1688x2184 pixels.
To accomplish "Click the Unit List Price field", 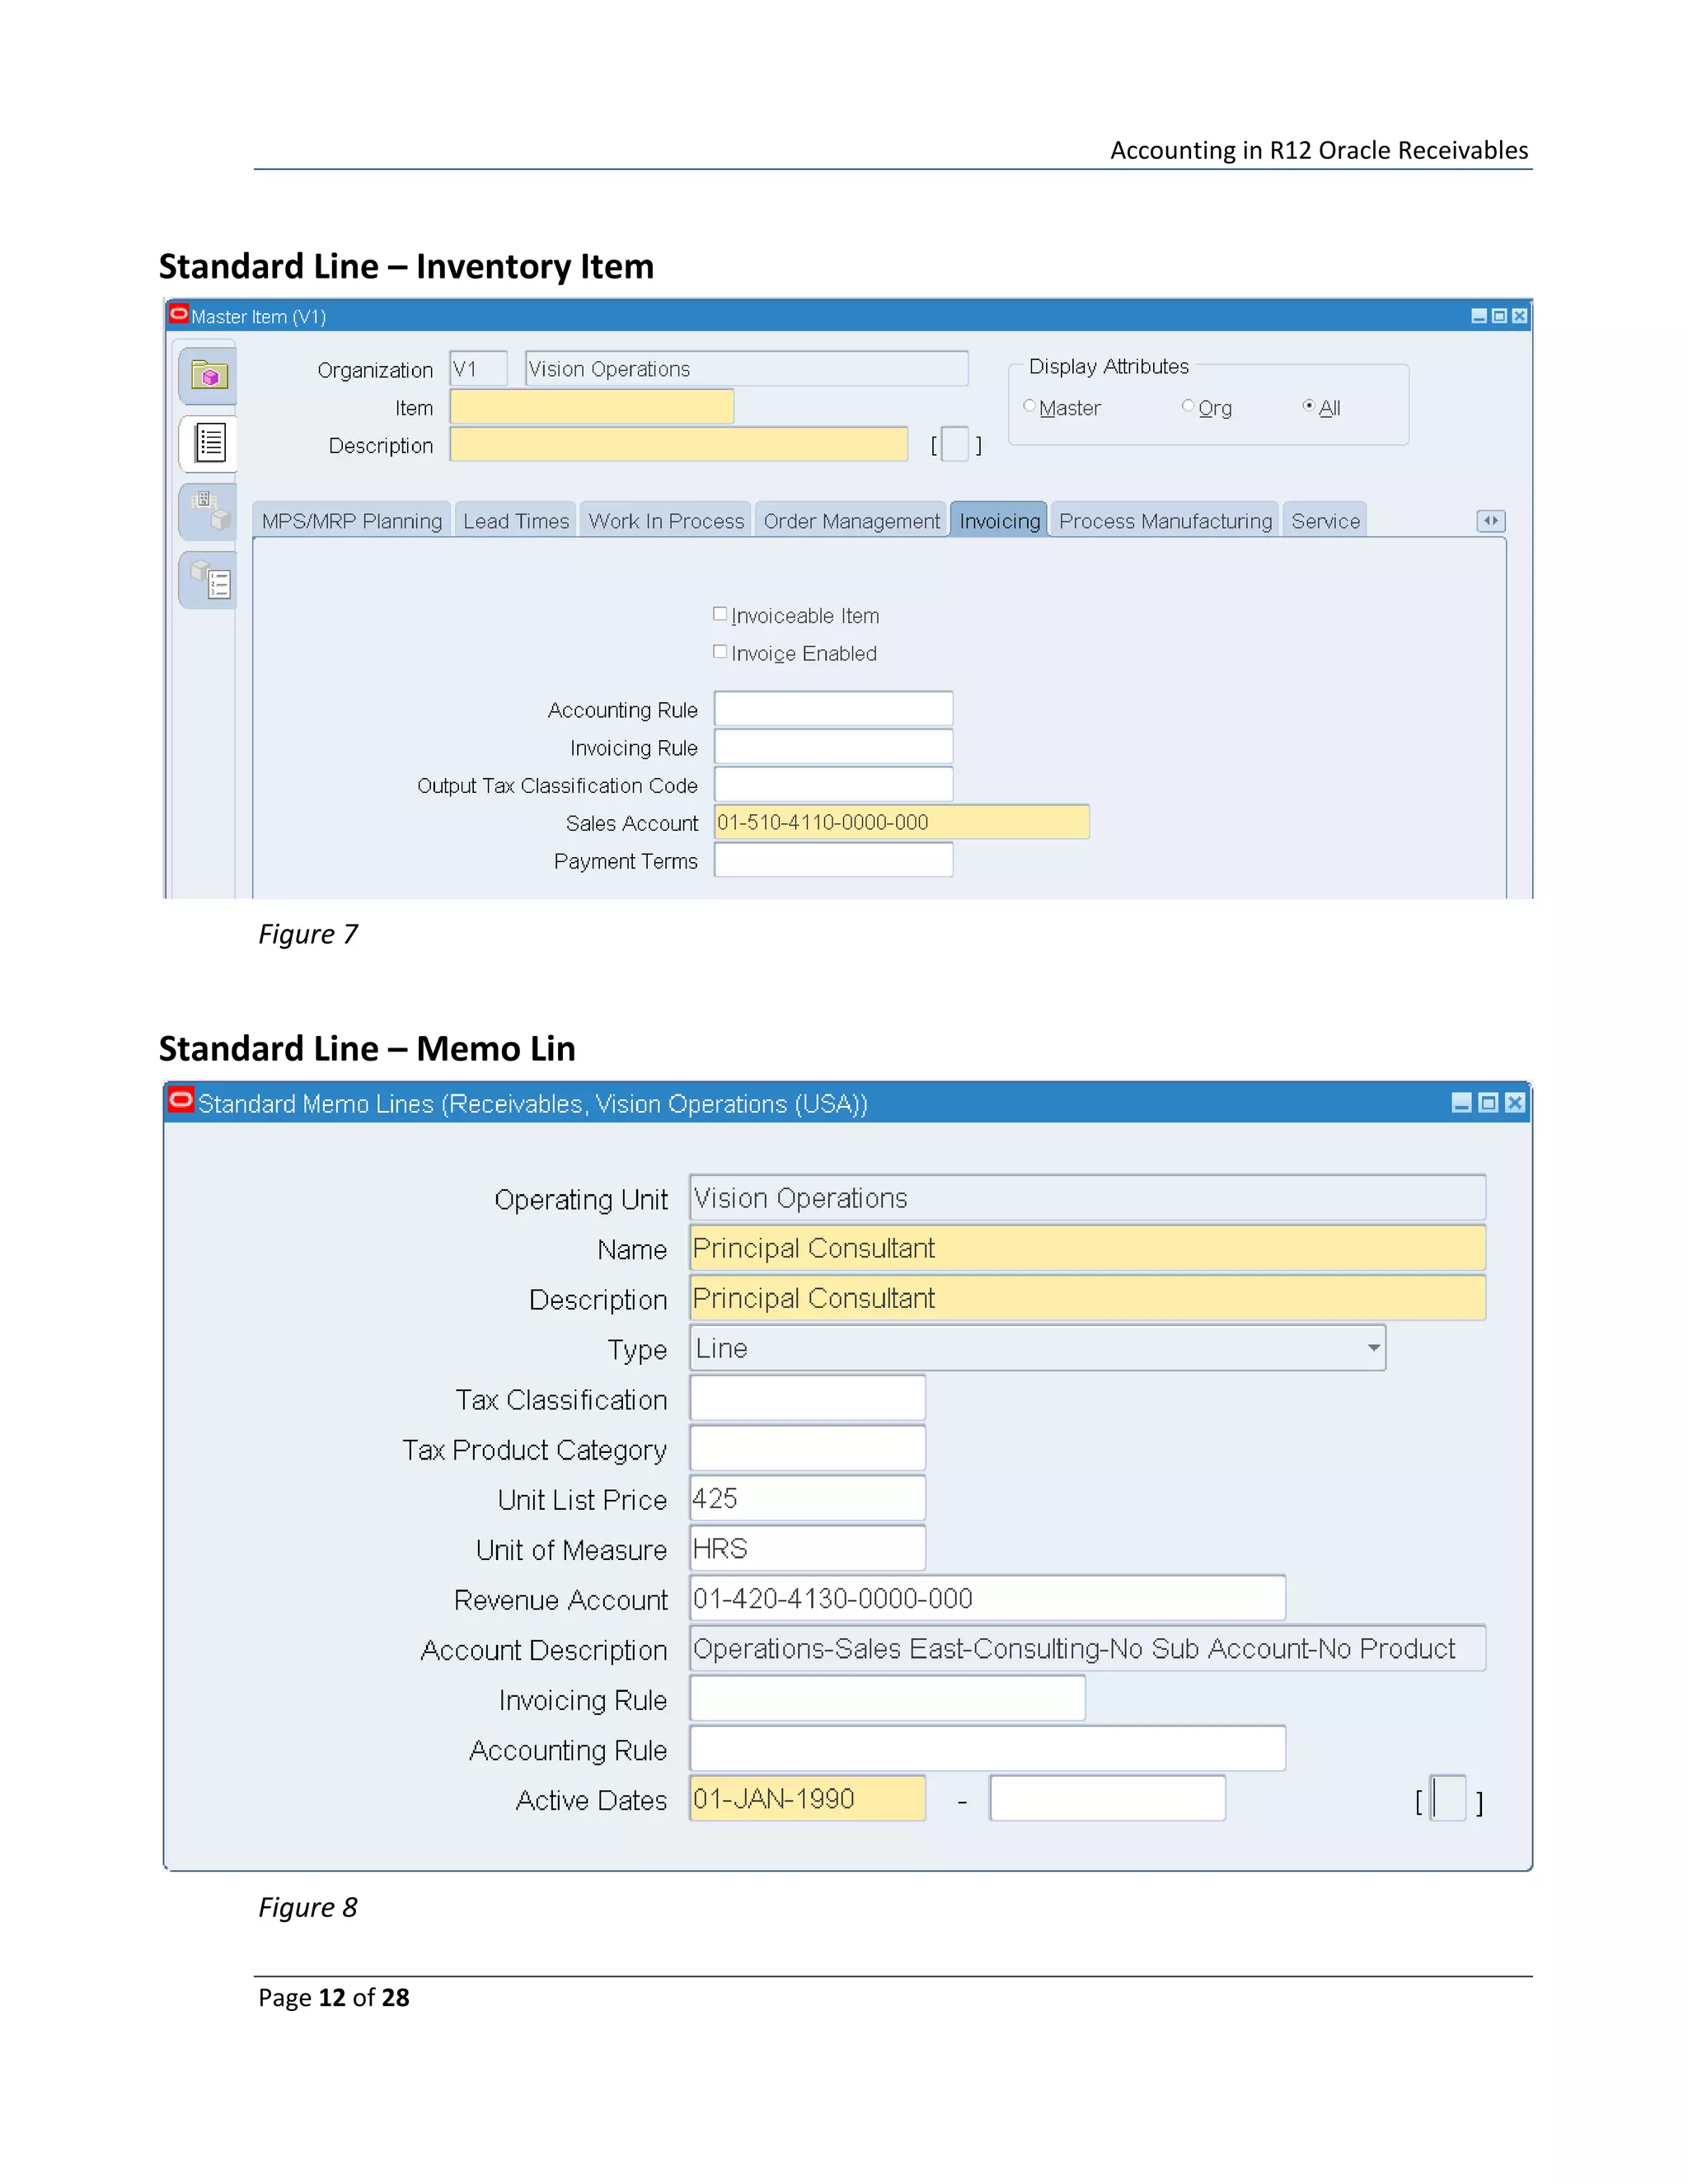I will 807,1498.
